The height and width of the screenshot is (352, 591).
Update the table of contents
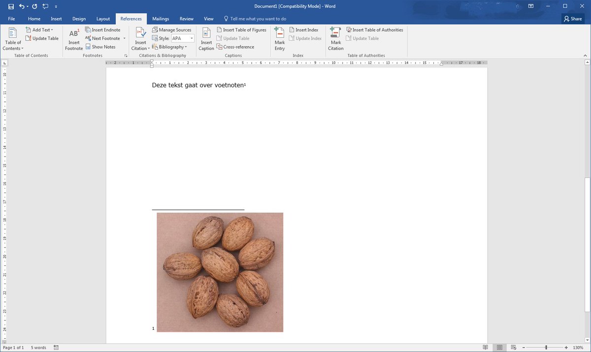(x=42, y=38)
